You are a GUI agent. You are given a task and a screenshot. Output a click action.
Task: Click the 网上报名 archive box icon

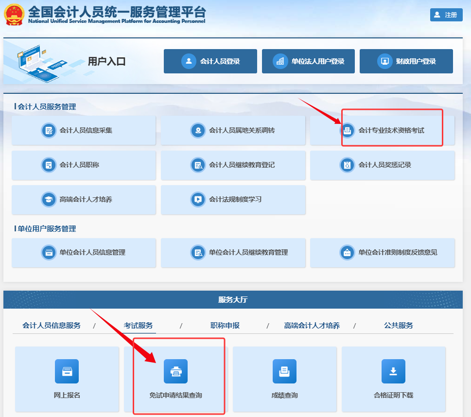tap(67, 371)
